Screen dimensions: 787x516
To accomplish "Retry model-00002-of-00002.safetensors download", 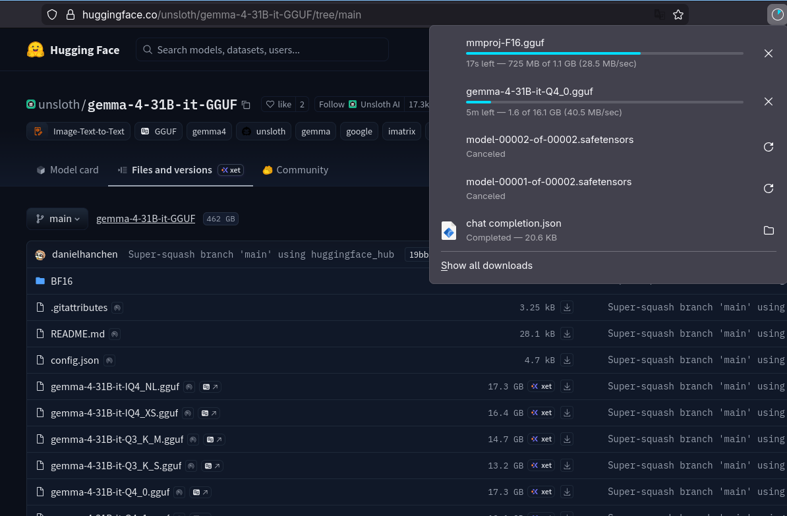I will 768,146.
